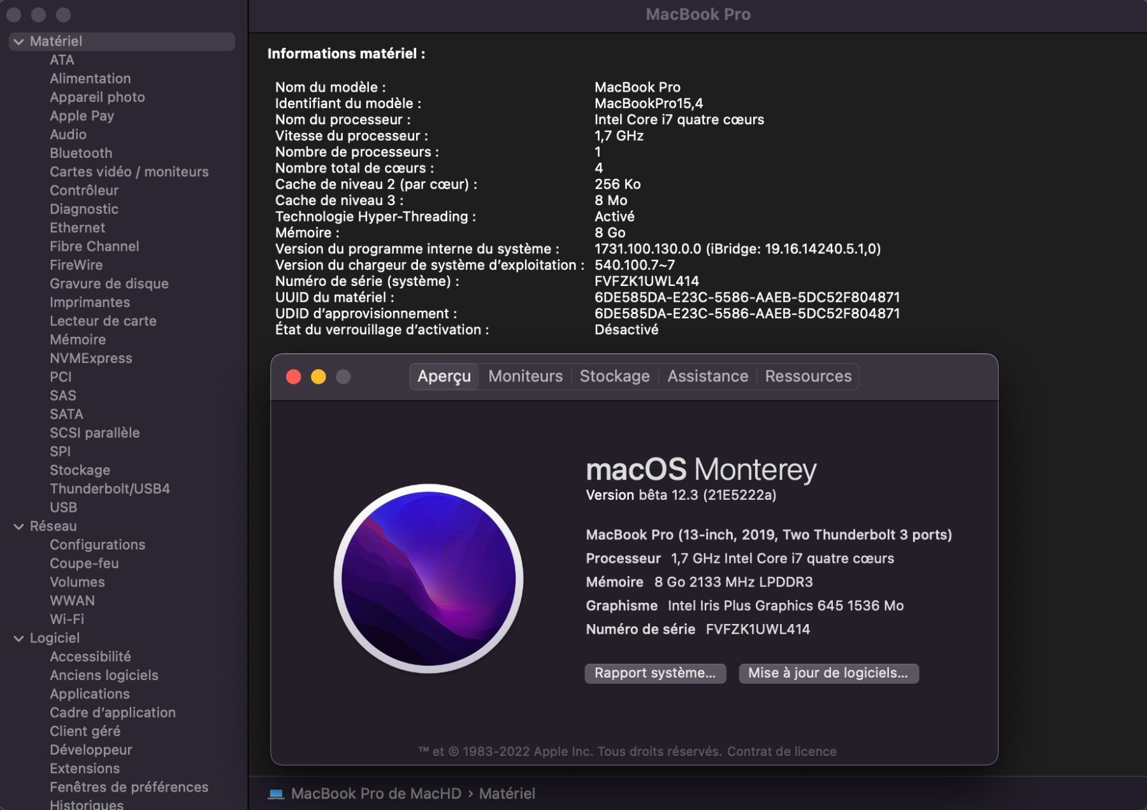Open FireWire in the sidebar

click(76, 265)
